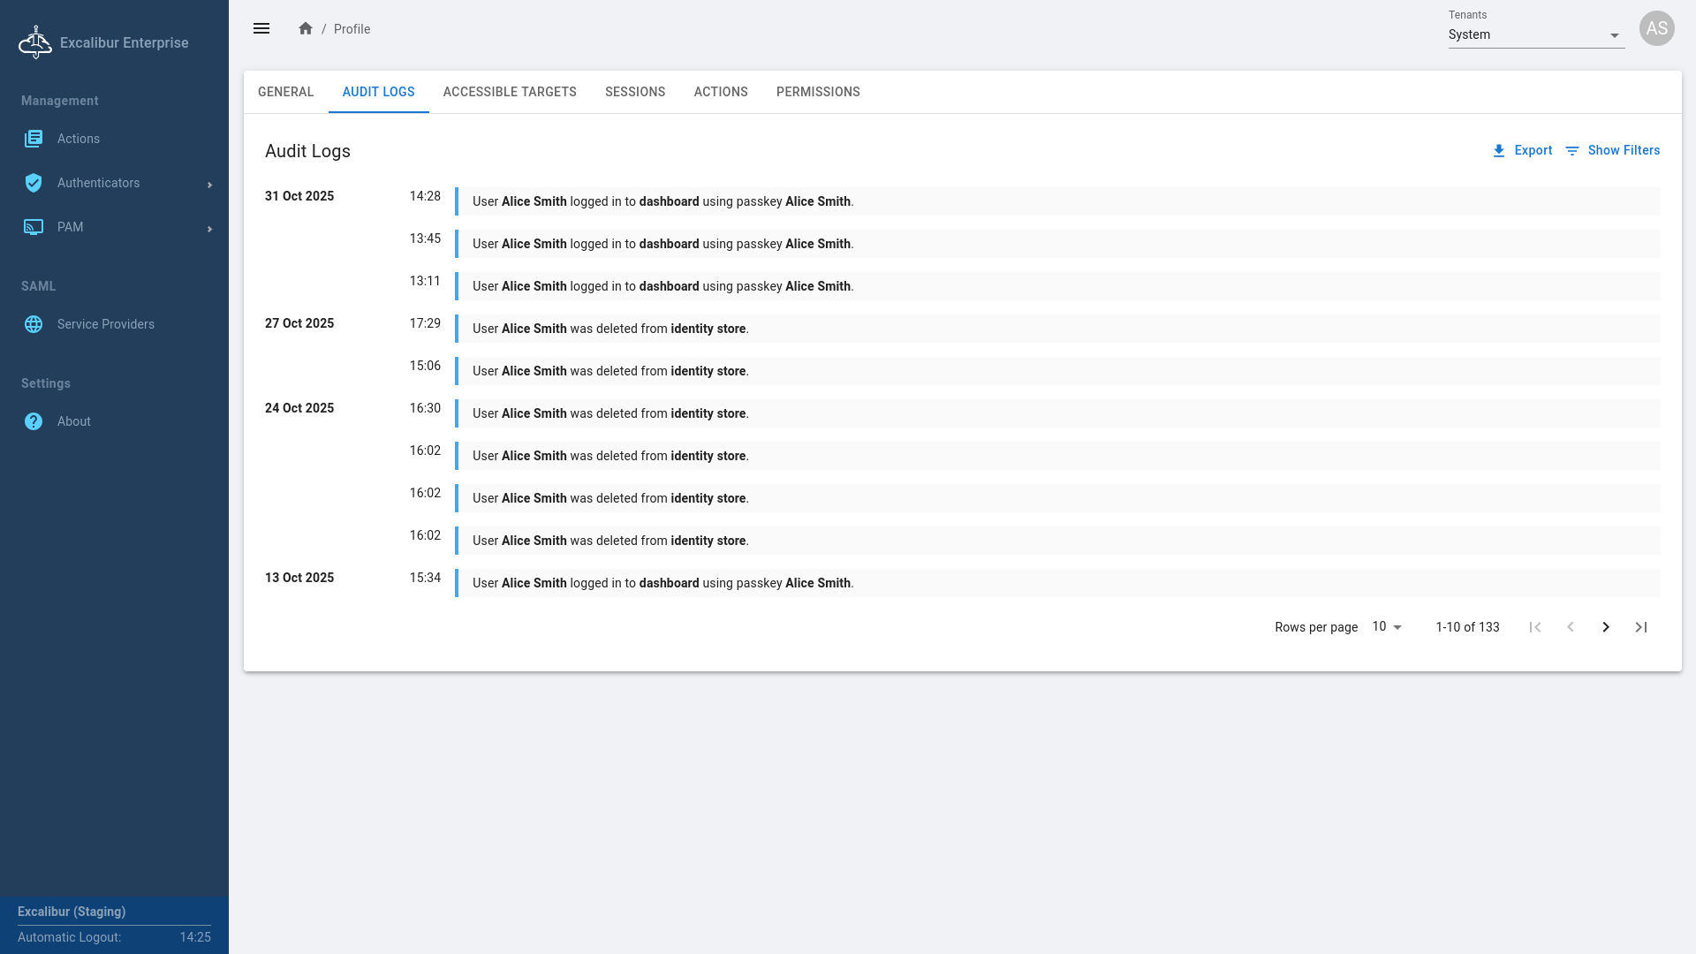Viewport: 1696px width, 954px height.
Task: Change the rows per page dropdown
Action: [1387, 627]
